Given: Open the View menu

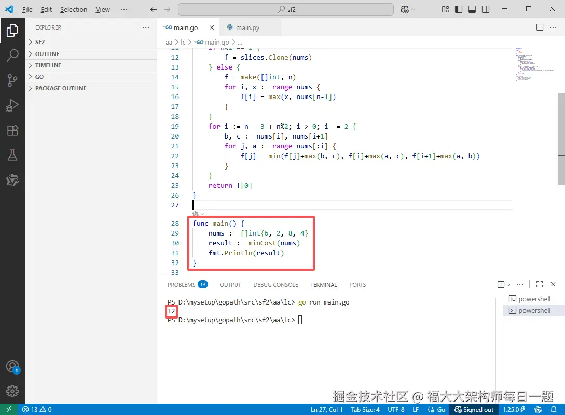Looking at the screenshot, I should (103, 9).
